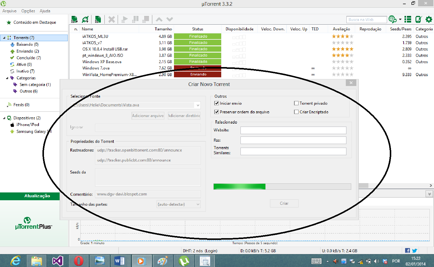Close the Criar Novo Torrent dialog
Viewport: 434px width, 267px height.
click(351, 83)
